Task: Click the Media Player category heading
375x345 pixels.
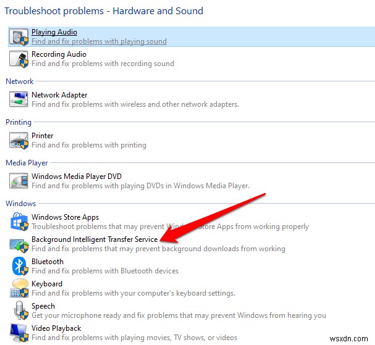Action: pyautogui.click(x=27, y=163)
